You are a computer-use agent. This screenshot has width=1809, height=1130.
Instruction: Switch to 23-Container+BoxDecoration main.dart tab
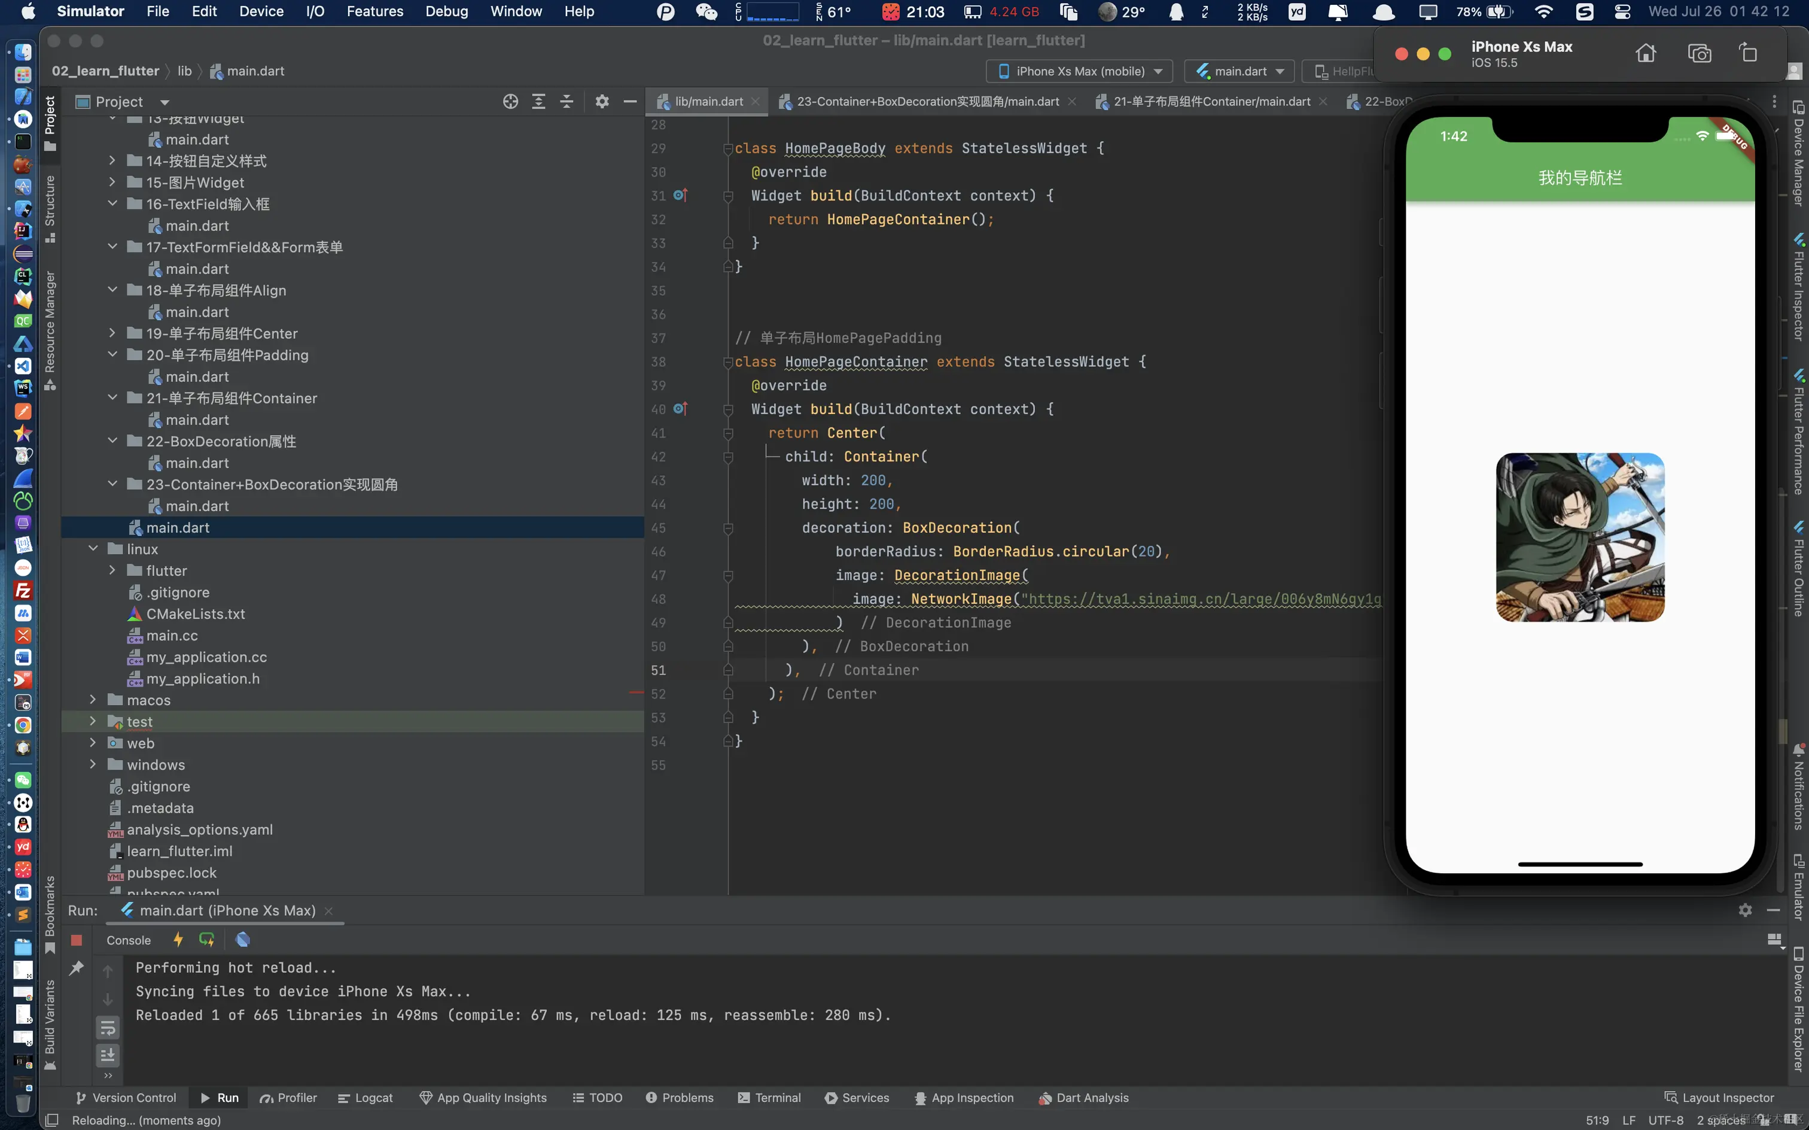(927, 102)
